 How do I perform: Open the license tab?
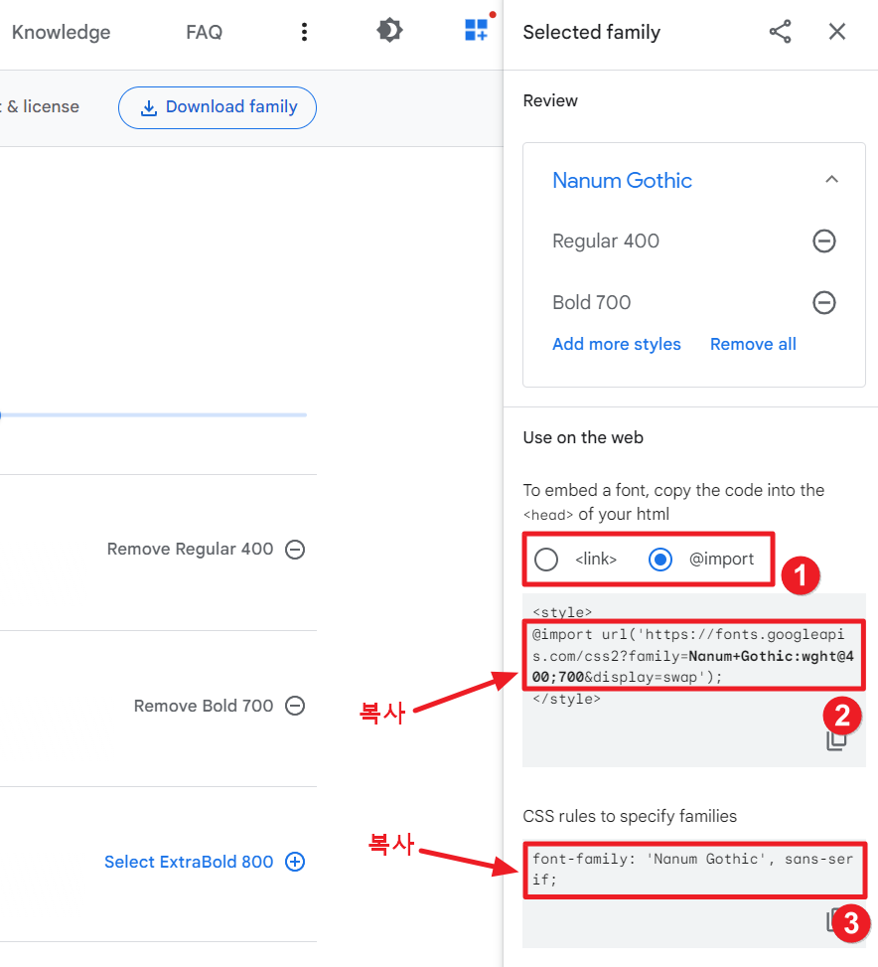[x=40, y=106]
